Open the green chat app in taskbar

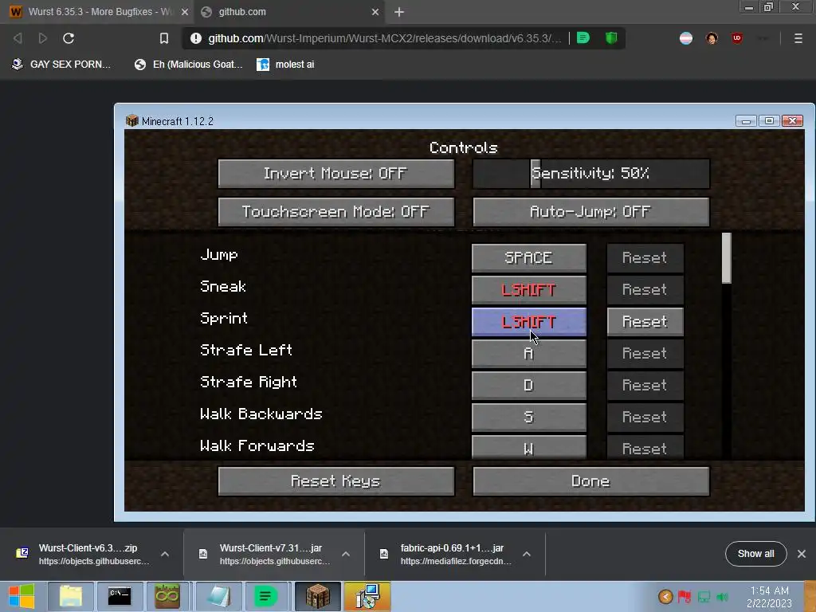(265, 596)
